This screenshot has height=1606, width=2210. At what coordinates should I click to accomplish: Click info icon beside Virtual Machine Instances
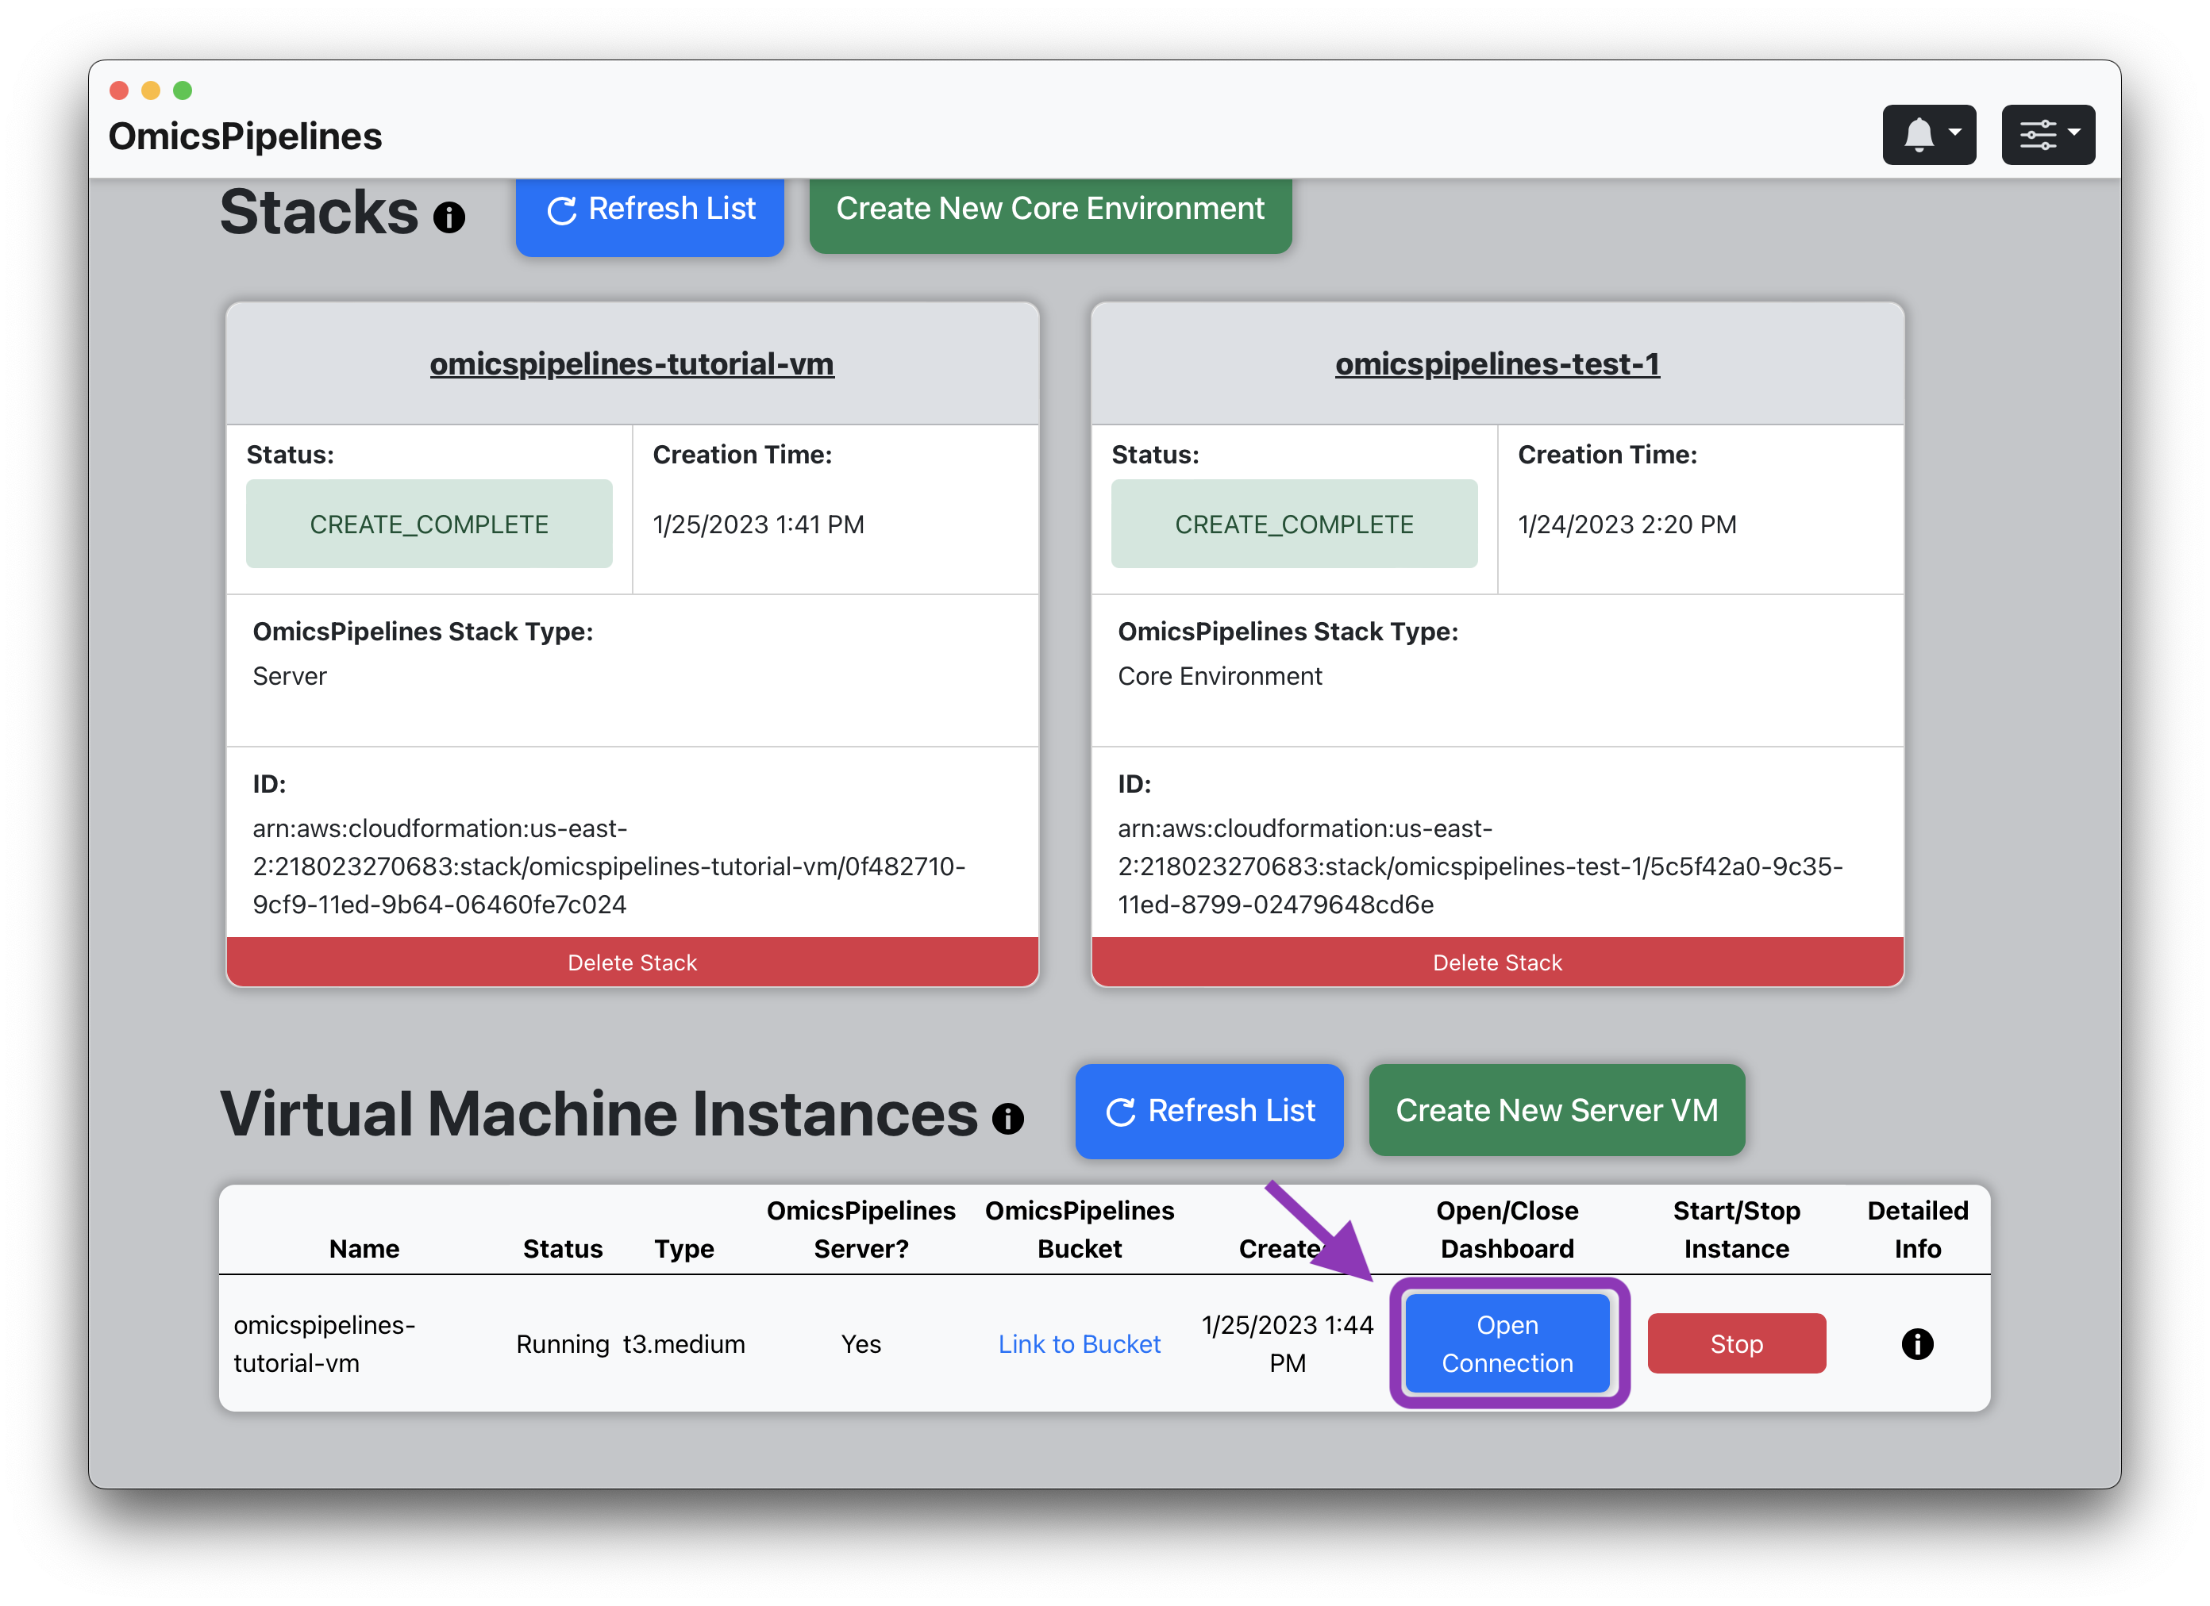coord(1007,1118)
